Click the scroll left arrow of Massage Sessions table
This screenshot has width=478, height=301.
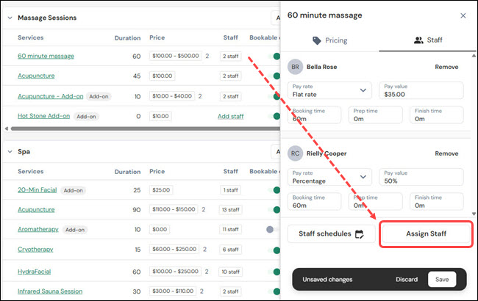[6, 128]
